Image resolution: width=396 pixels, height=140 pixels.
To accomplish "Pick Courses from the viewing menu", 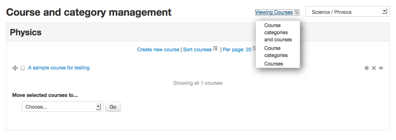I will 274,64.
